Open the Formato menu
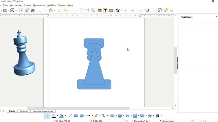Screen dimensions: 218x122 pyautogui.click(x=27, y=5)
